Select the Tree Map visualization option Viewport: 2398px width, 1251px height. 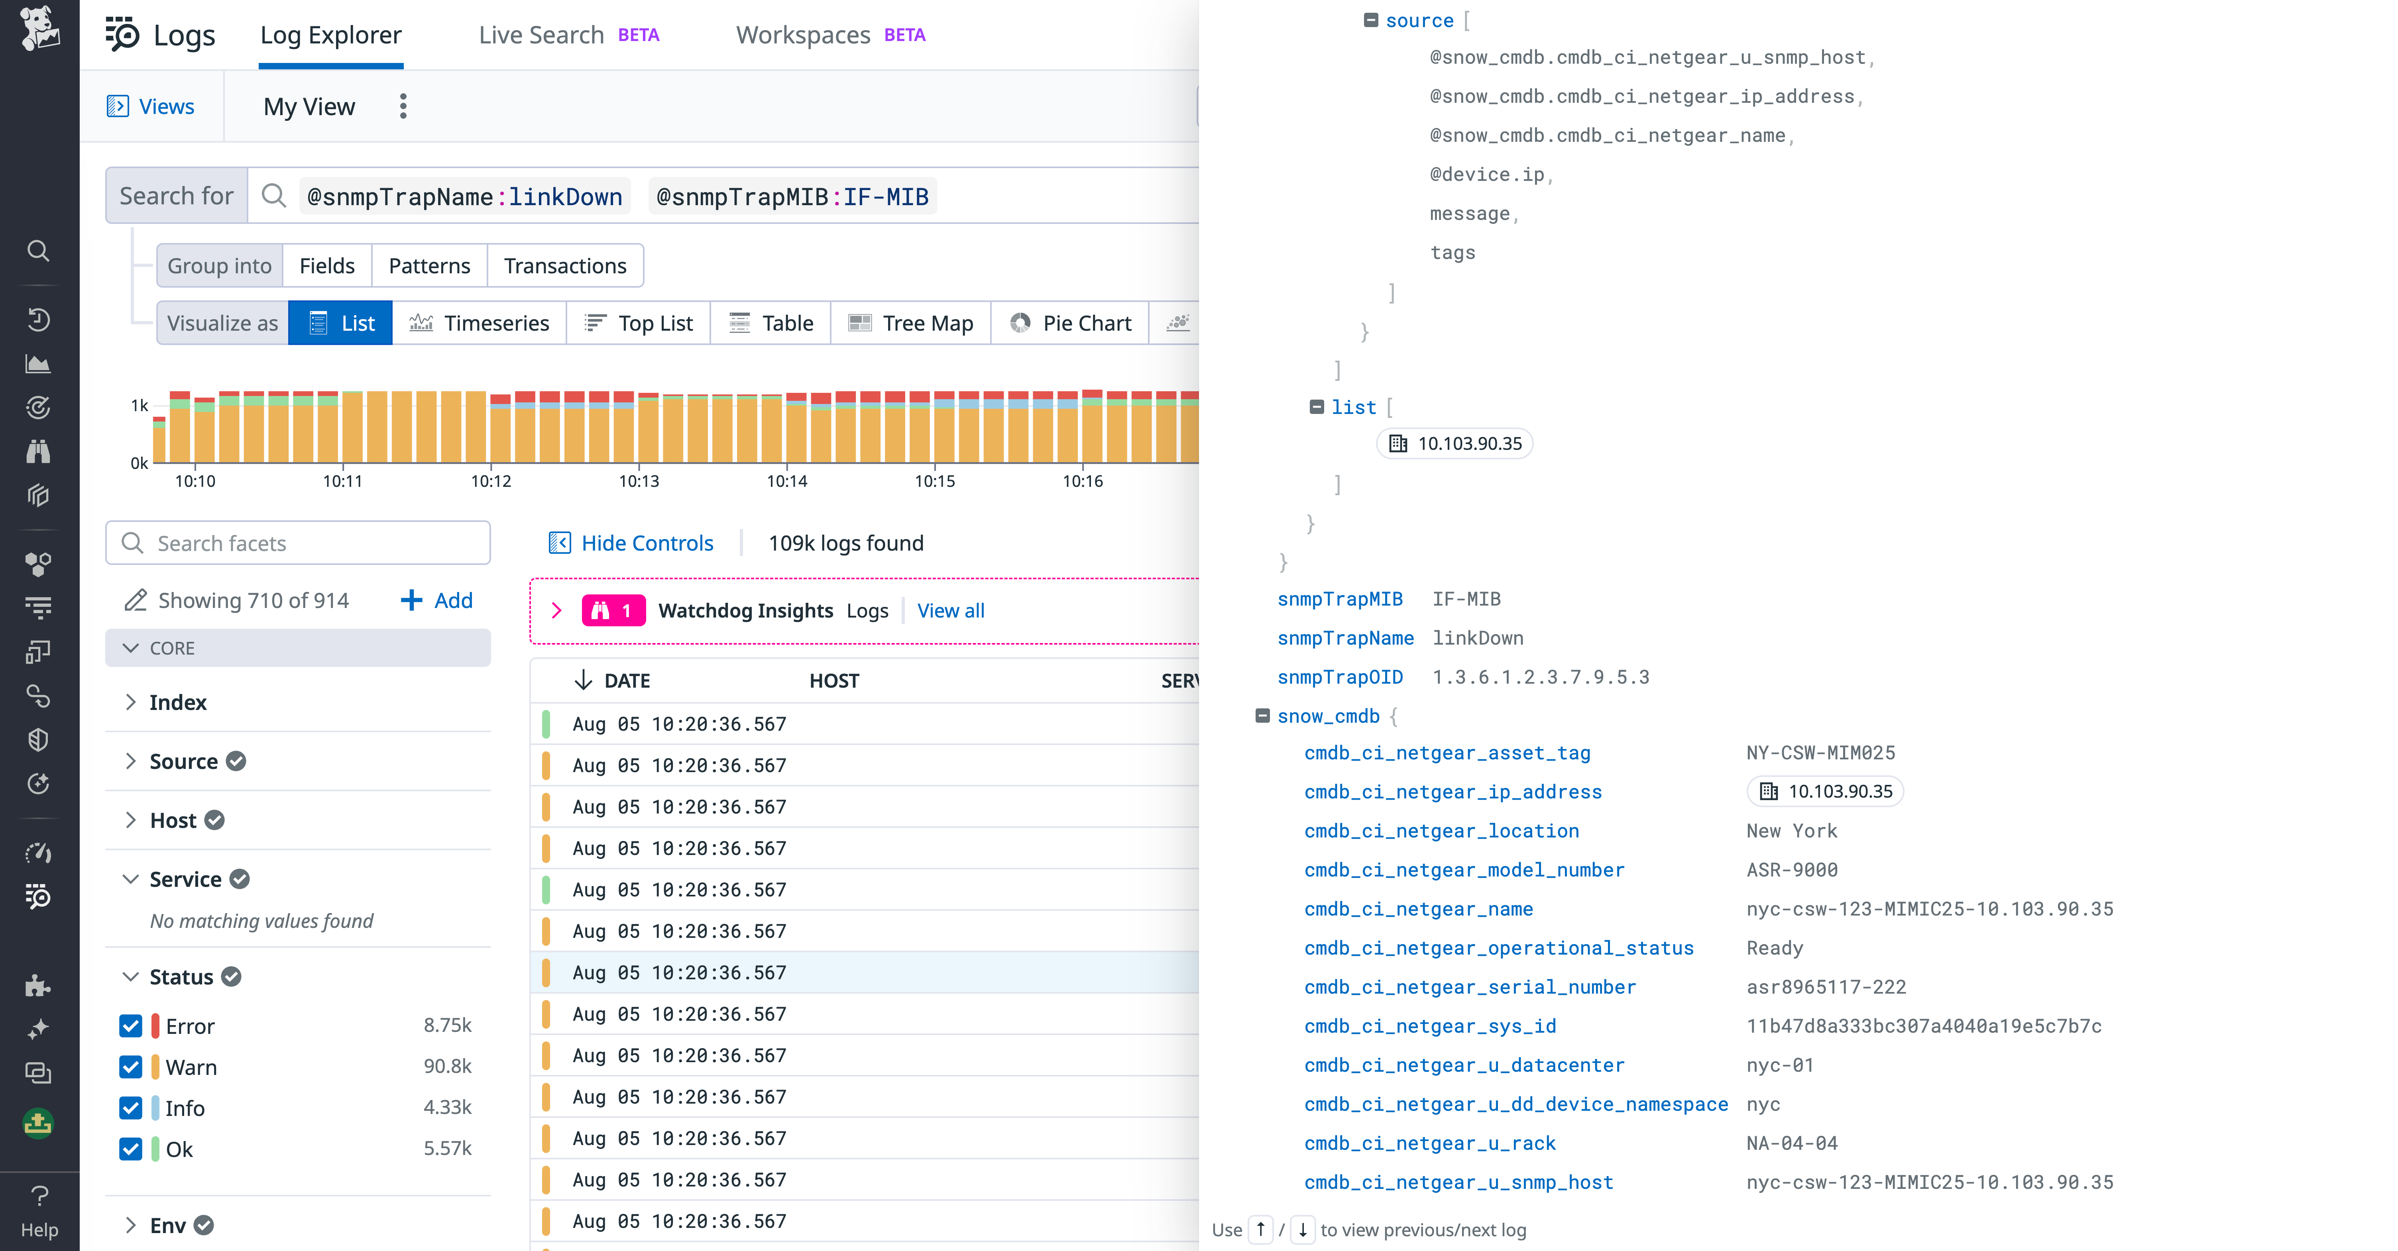click(x=910, y=323)
